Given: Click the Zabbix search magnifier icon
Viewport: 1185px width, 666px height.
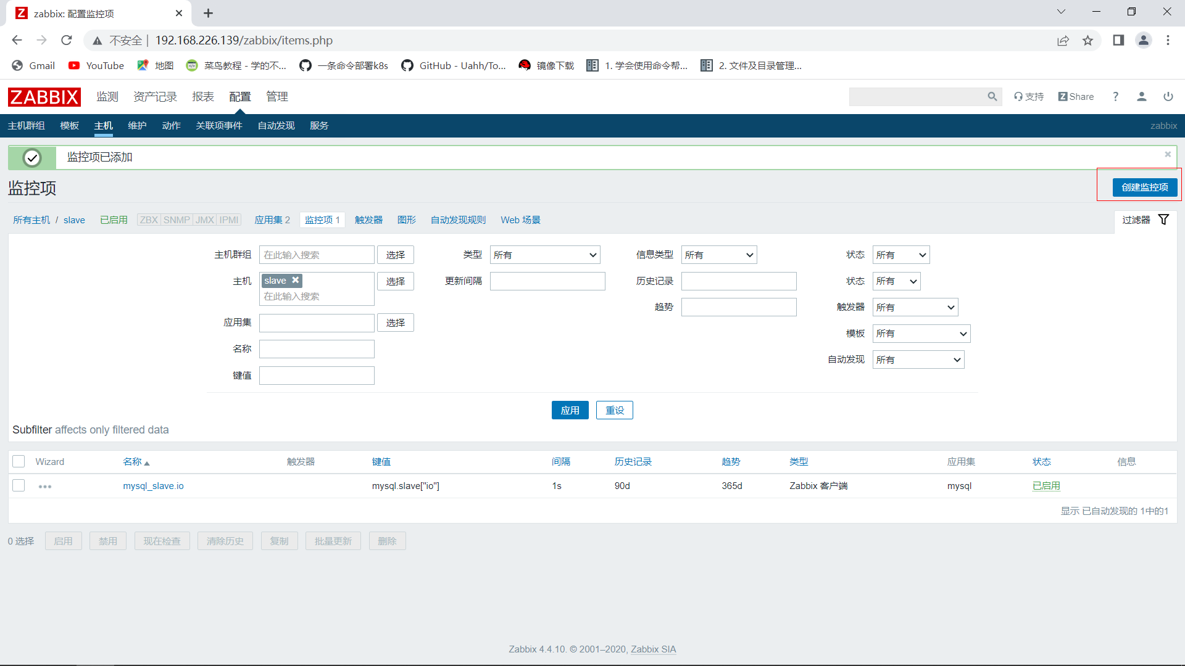Looking at the screenshot, I should 992,97.
